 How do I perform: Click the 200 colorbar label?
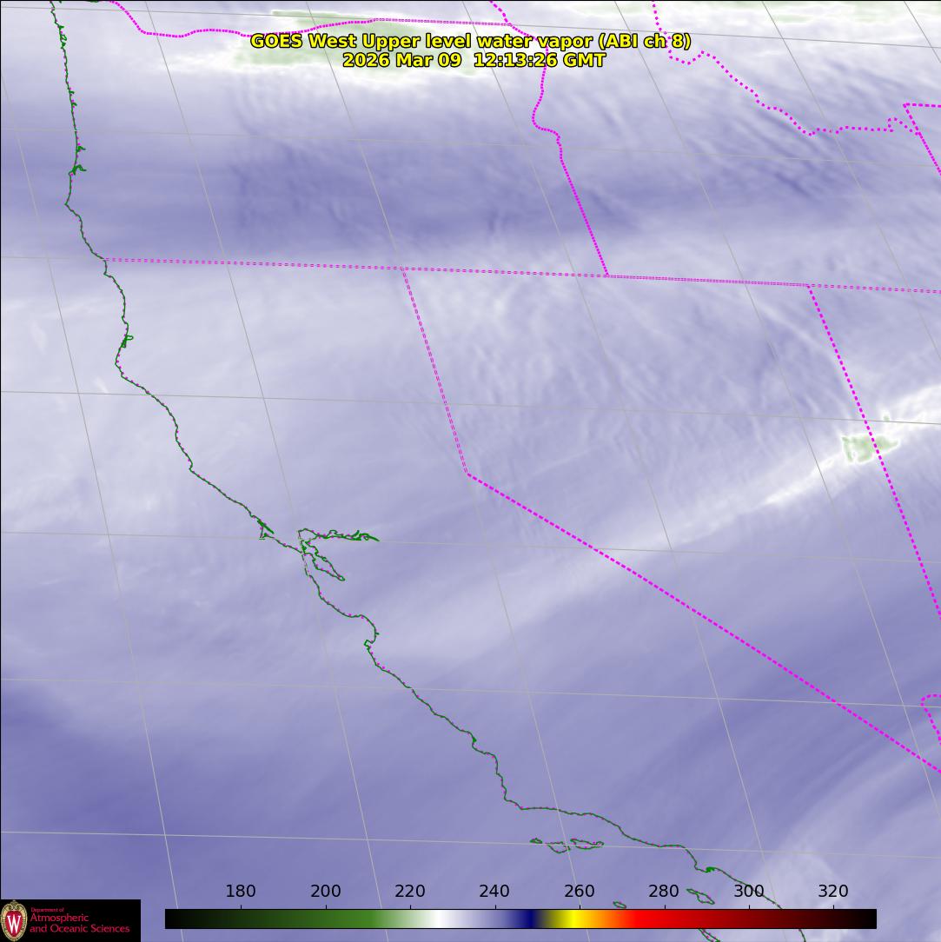[326, 891]
